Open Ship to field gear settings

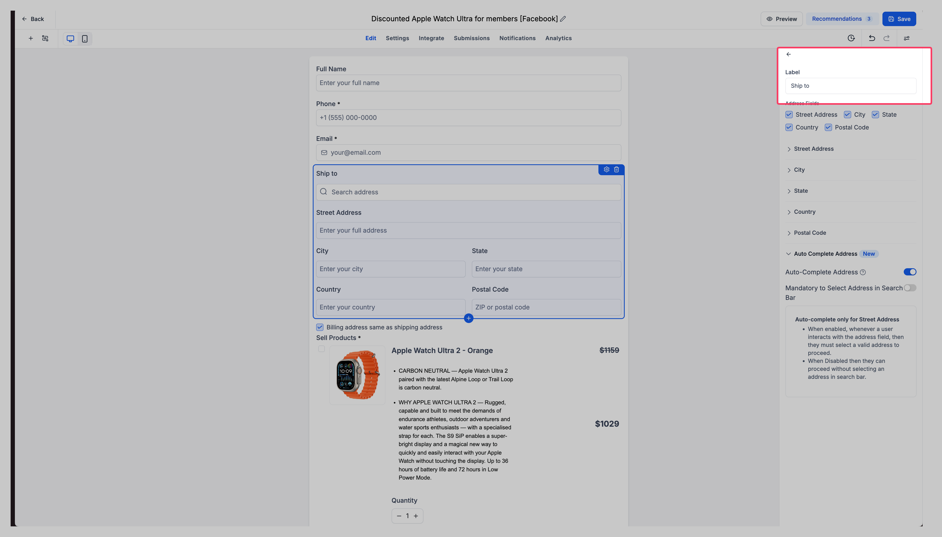pos(607,170)
